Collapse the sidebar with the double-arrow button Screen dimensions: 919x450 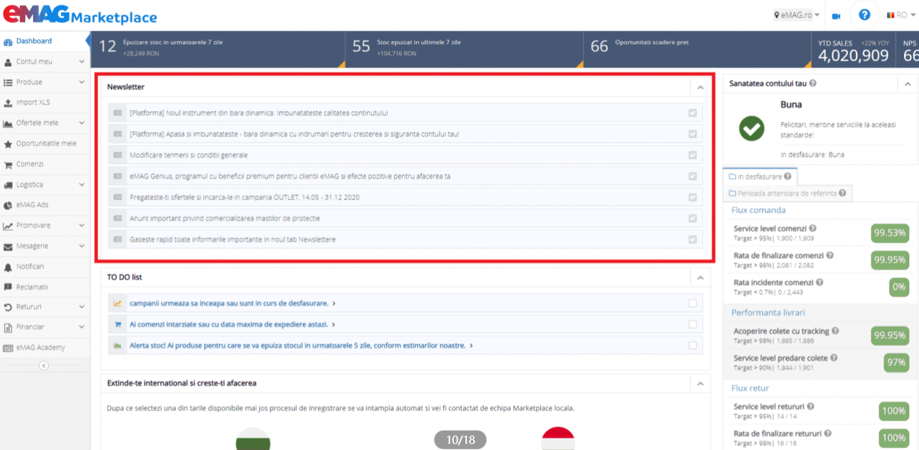pyautogui.click(x=44, y=365)
